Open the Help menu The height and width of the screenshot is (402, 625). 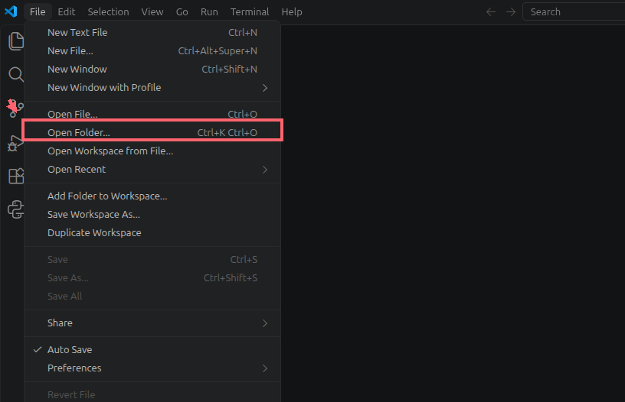point(292,12)
